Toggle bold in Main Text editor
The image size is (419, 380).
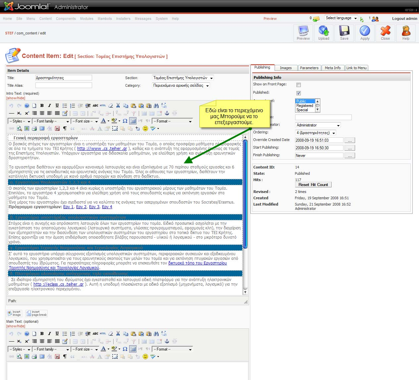click(42, 334)
